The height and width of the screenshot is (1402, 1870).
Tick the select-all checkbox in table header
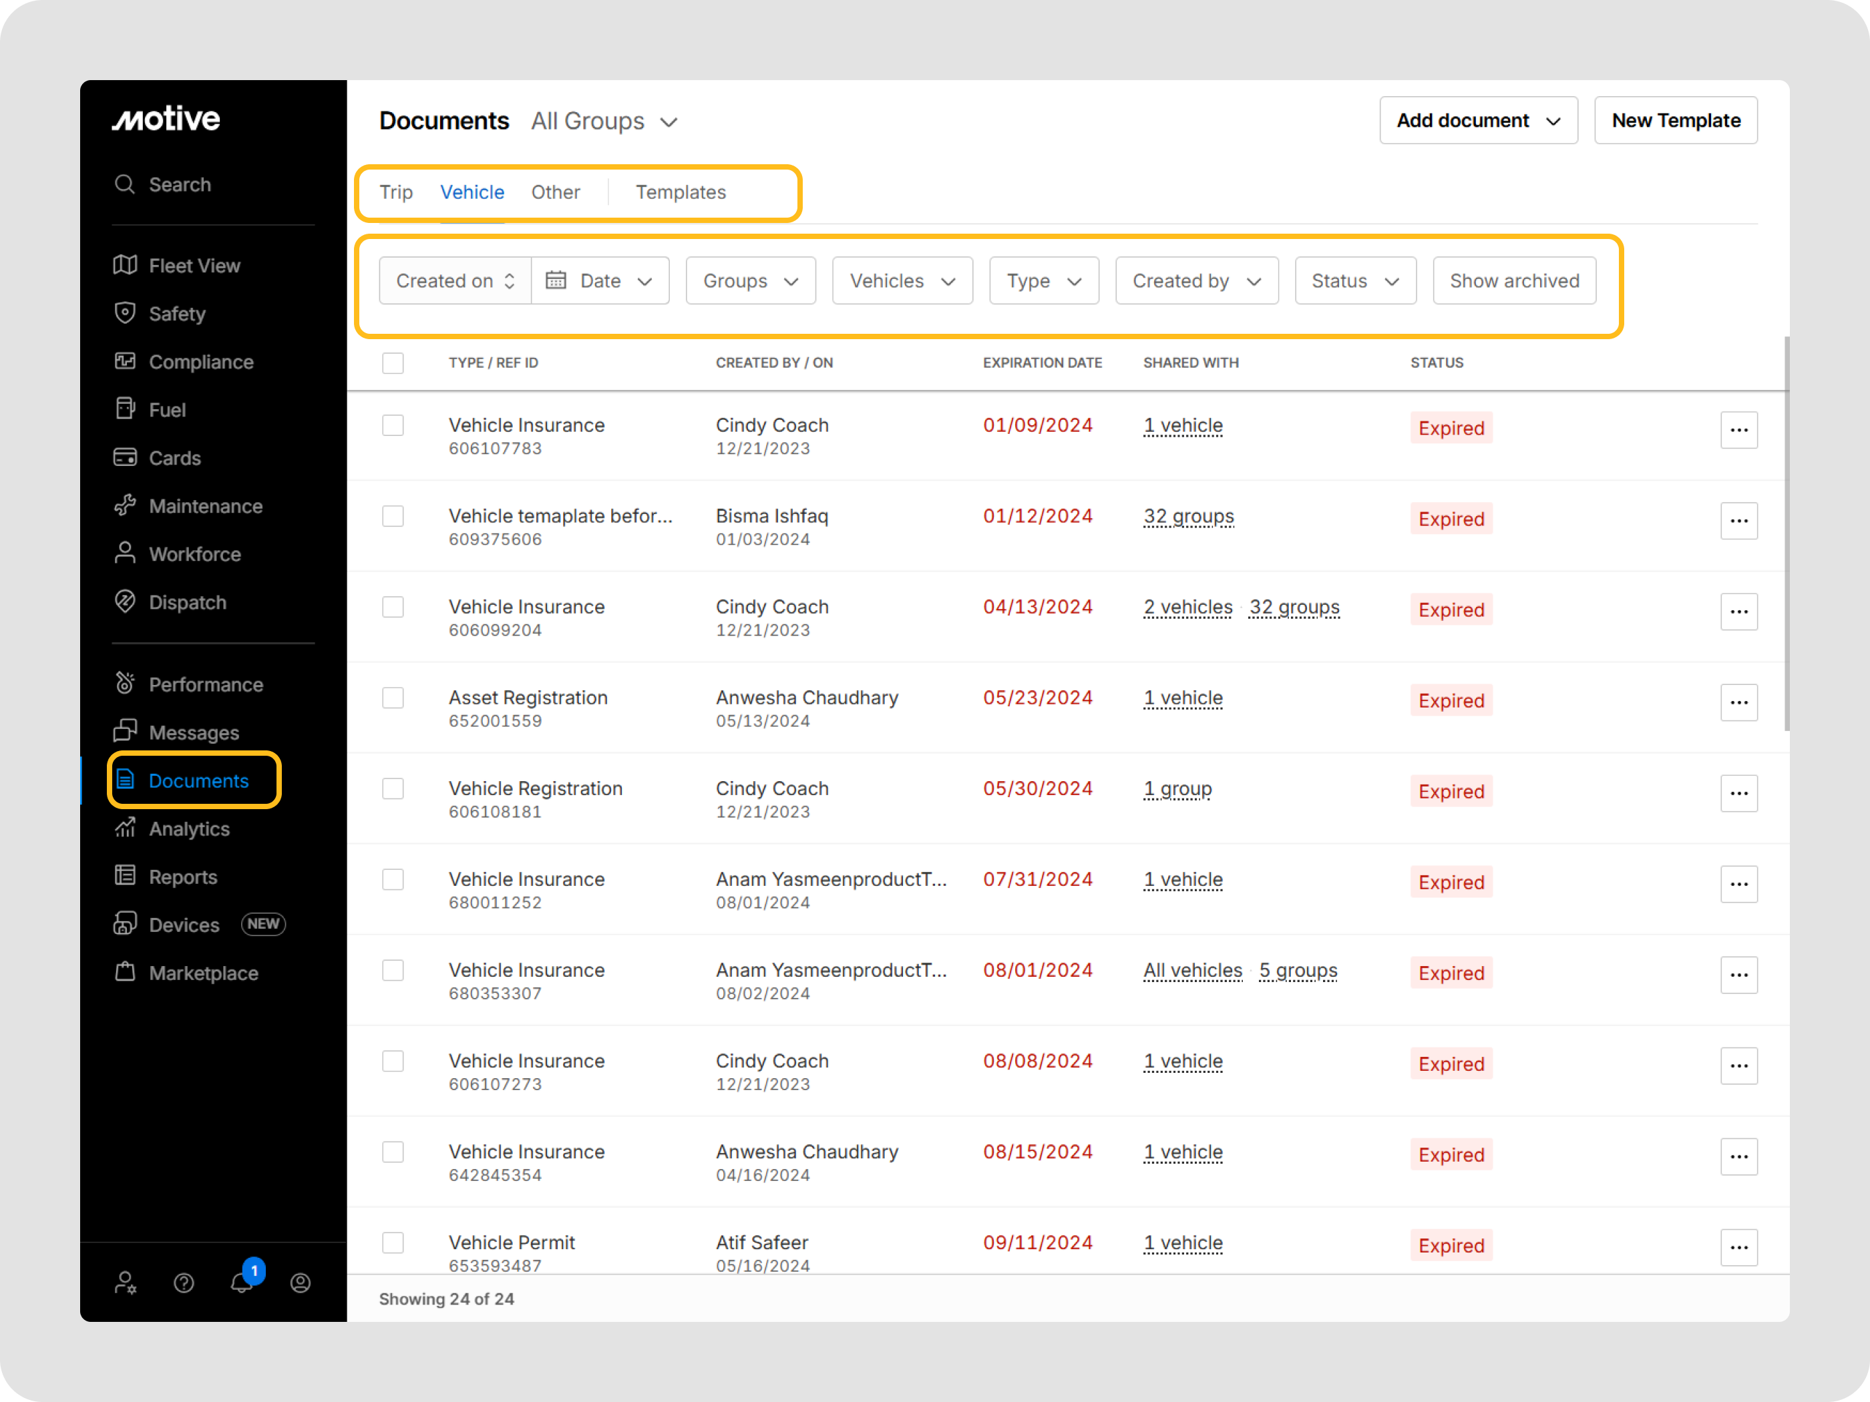point(393,363)
